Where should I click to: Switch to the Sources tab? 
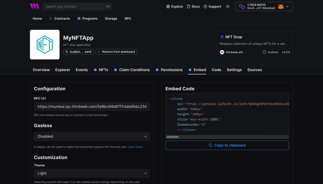pos(255,70)
